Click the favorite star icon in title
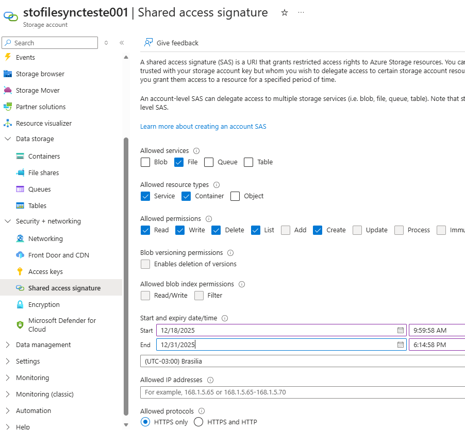Image resolution: width=465 pixels, height=430 pixels. (x=285, y=13)
